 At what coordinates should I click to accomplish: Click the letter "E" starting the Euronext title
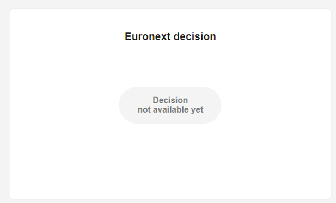tap(128, 36)
